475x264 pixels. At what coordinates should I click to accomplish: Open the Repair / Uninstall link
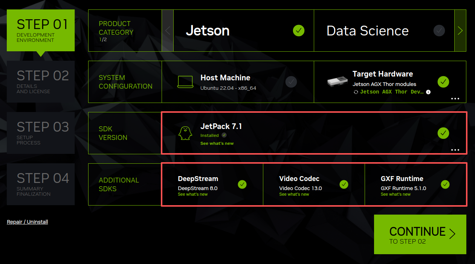[27, 222]
